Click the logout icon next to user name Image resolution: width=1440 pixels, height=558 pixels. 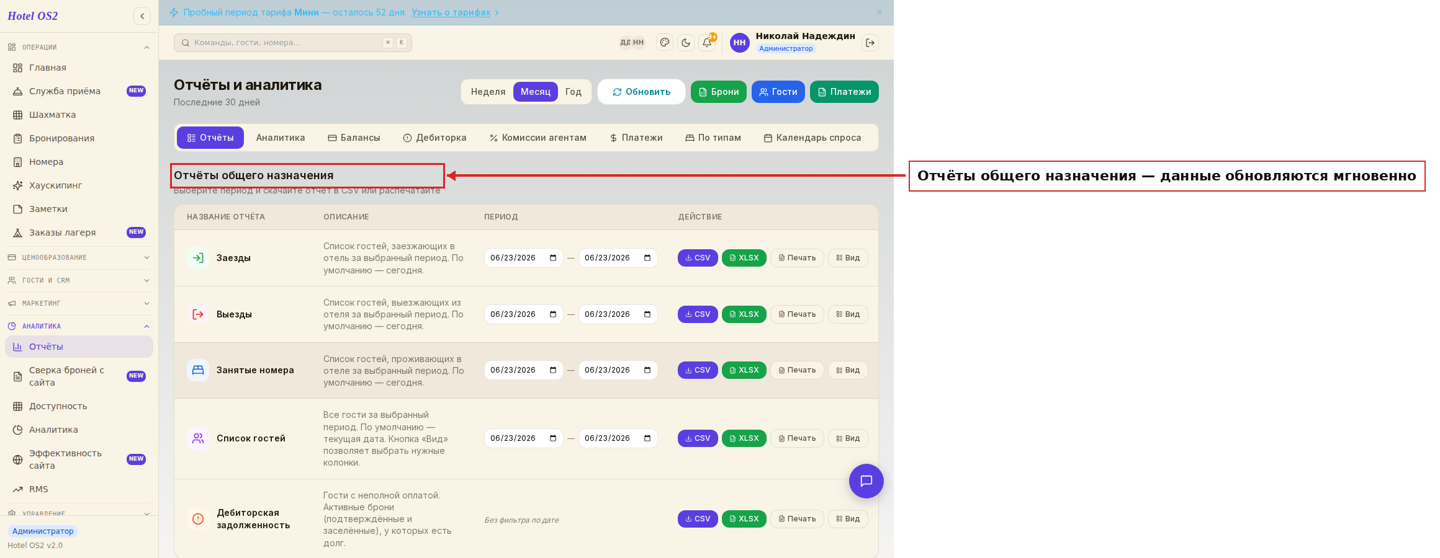pyautogui.click(x=870, y=43)
